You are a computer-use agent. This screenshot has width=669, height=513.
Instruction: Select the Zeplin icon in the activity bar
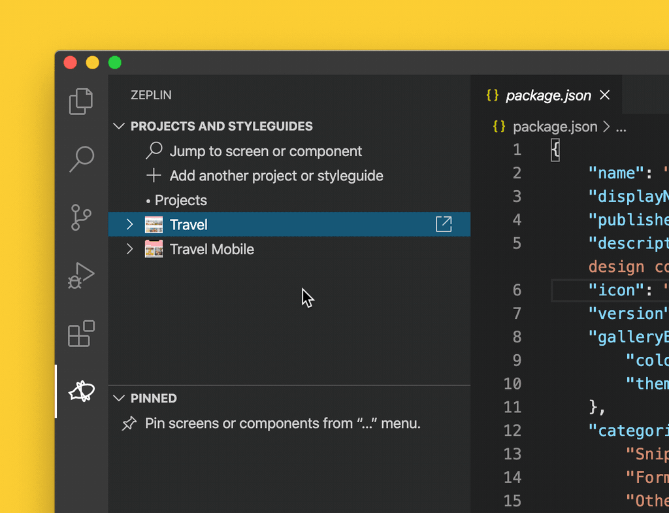pos(80,392)
